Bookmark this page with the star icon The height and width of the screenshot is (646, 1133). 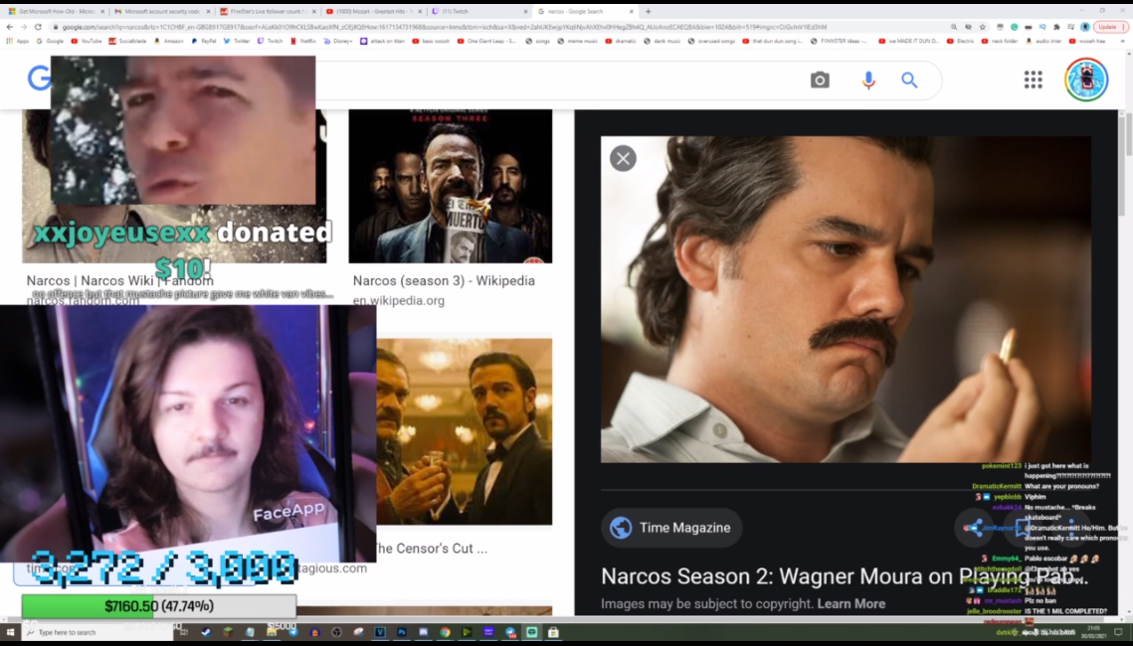(x=983, y=27)
